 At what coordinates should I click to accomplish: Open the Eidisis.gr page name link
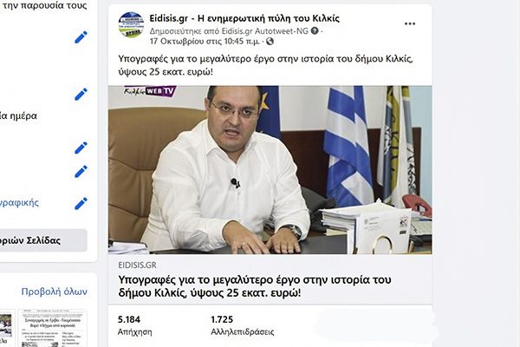244,18
